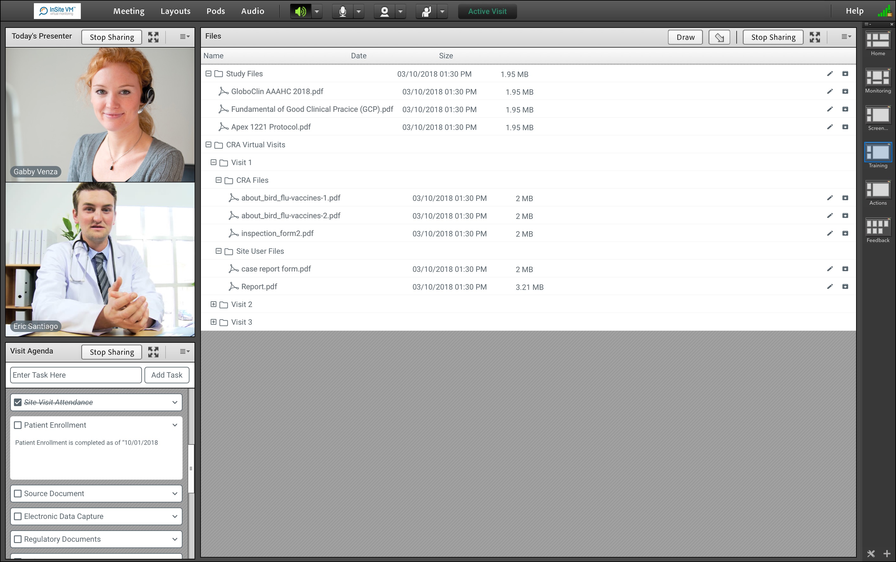This screenshot has width=896, height=562.
Task: Check the Patient Enrollment task
Action: click(17, 425)
